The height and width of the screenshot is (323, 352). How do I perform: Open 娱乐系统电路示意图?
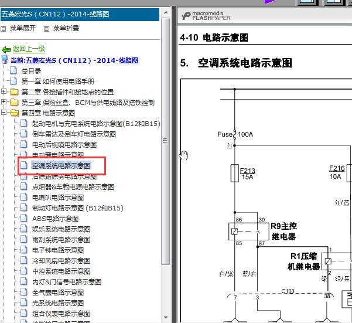pyautogui.click(x=61, y=229)
